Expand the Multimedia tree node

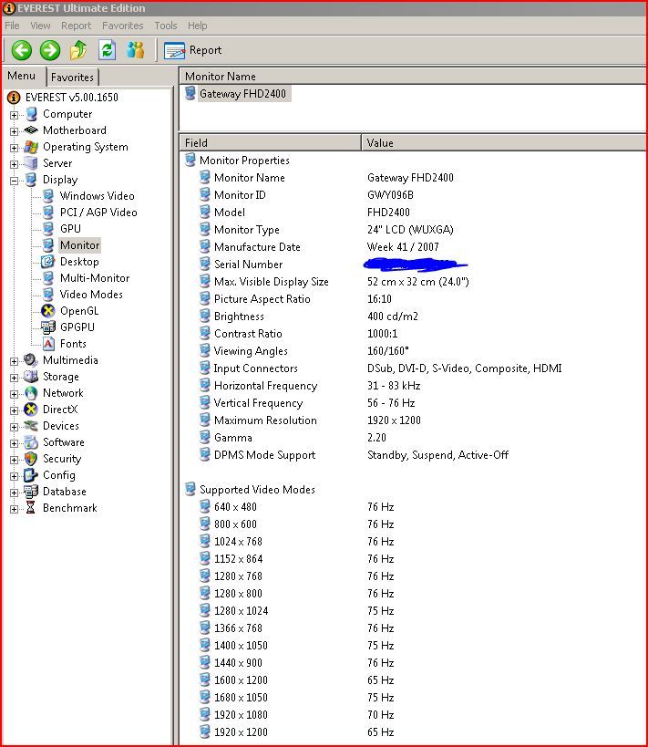(14, 361)
